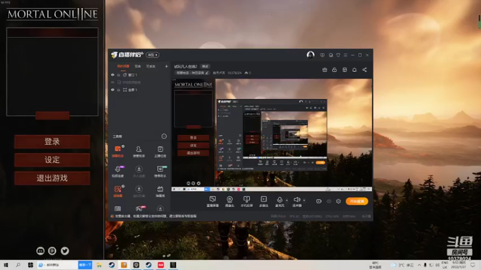The image size is (481, 270).
Task: Click the taskbar search input box
Action: 57,265
